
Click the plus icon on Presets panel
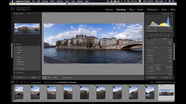pyautogui.click(x=40, y=44)
